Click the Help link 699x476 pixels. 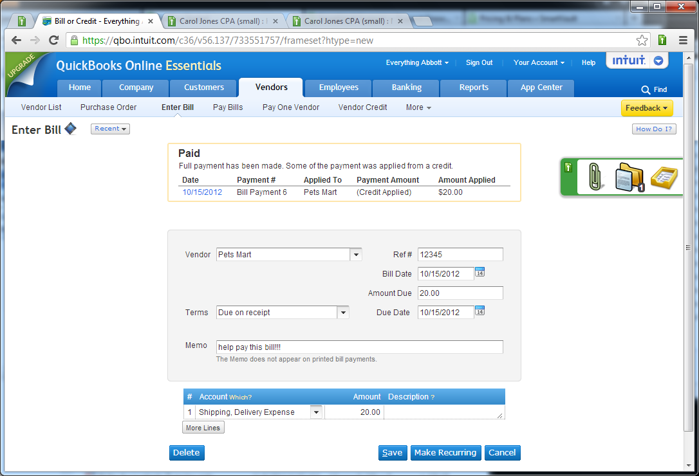pyautogui.click(x=588, y=63)
